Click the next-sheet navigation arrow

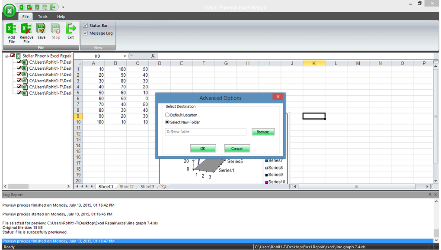point(86,187)
